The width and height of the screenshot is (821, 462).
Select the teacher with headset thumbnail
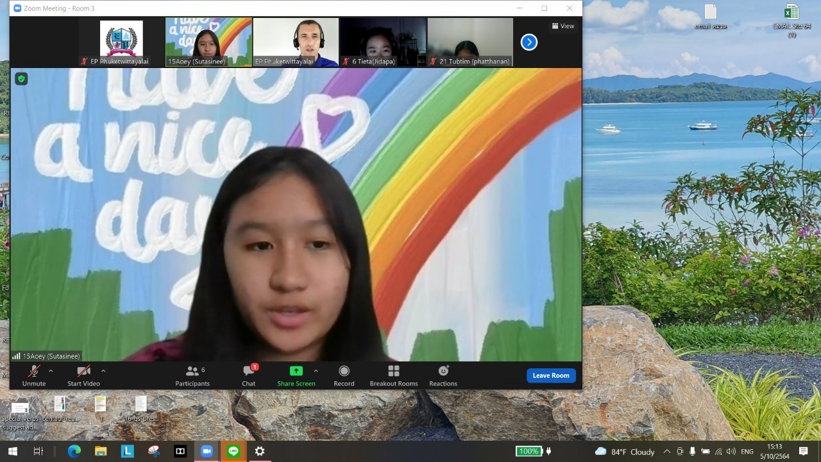[x=296, y=42]
